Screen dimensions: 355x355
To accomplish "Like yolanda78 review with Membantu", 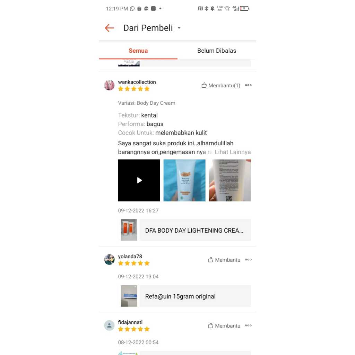I will (x=224, y=260).
